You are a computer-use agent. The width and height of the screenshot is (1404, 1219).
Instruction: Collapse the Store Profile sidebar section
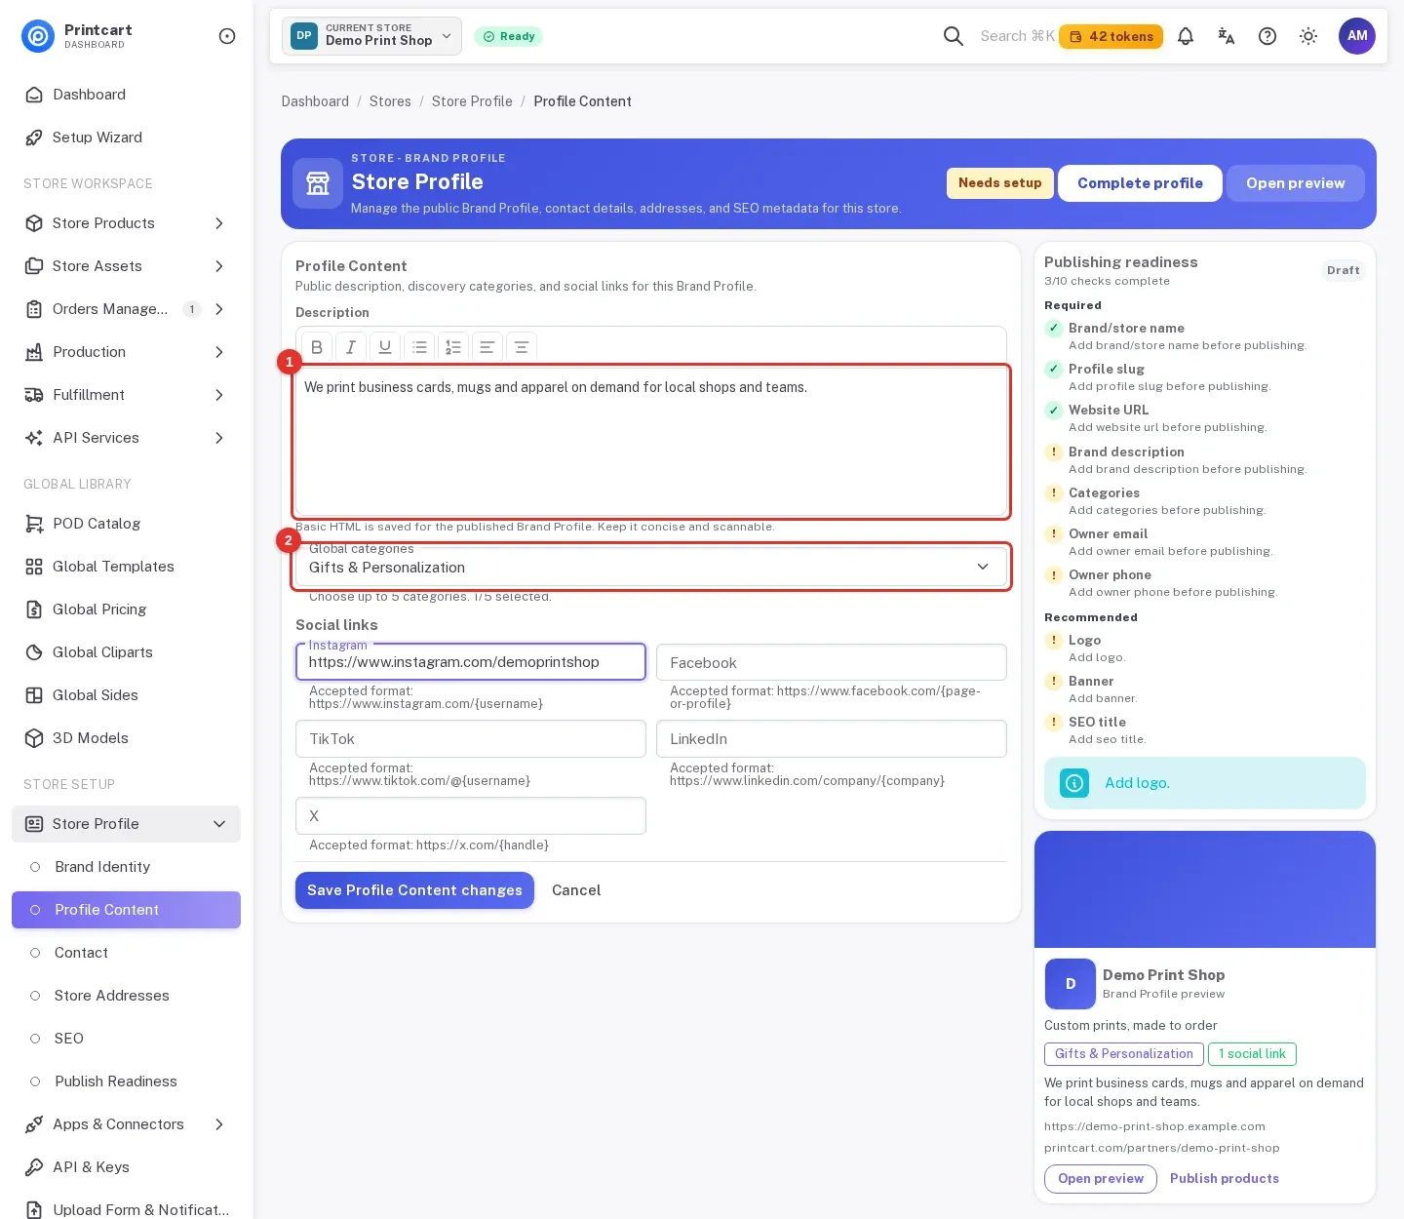(127, 824)
